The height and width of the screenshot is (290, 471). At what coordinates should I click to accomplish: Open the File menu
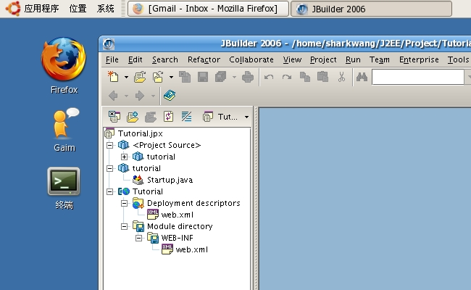tap(112, 59)
